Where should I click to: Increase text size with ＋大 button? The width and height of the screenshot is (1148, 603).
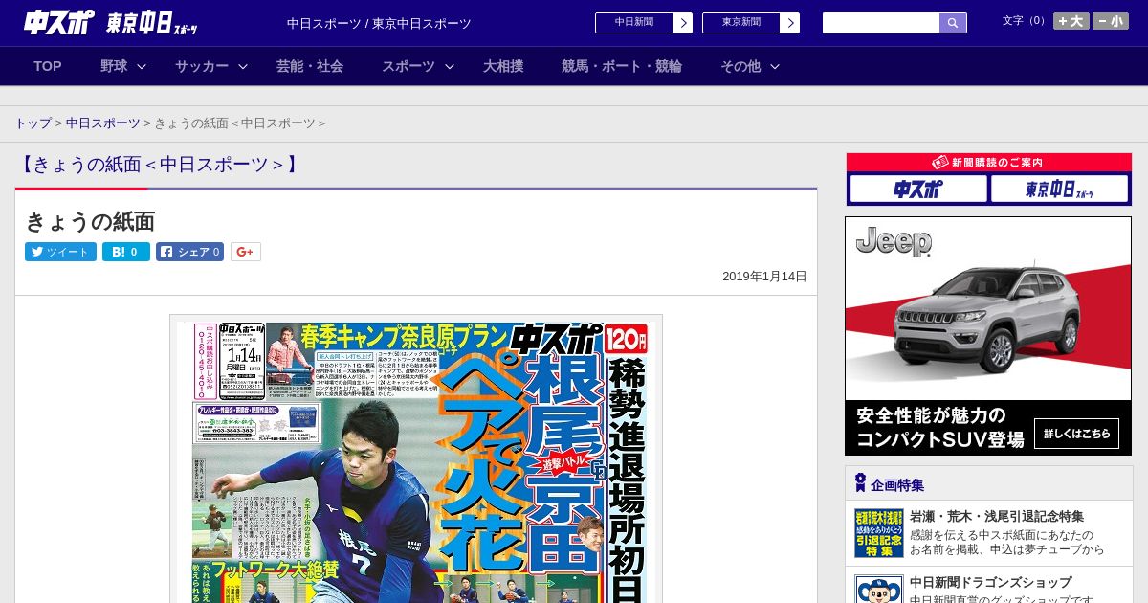point(1071,21)
